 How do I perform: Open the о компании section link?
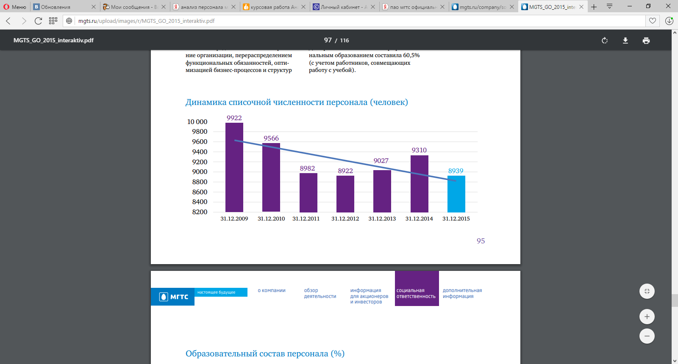272,290
